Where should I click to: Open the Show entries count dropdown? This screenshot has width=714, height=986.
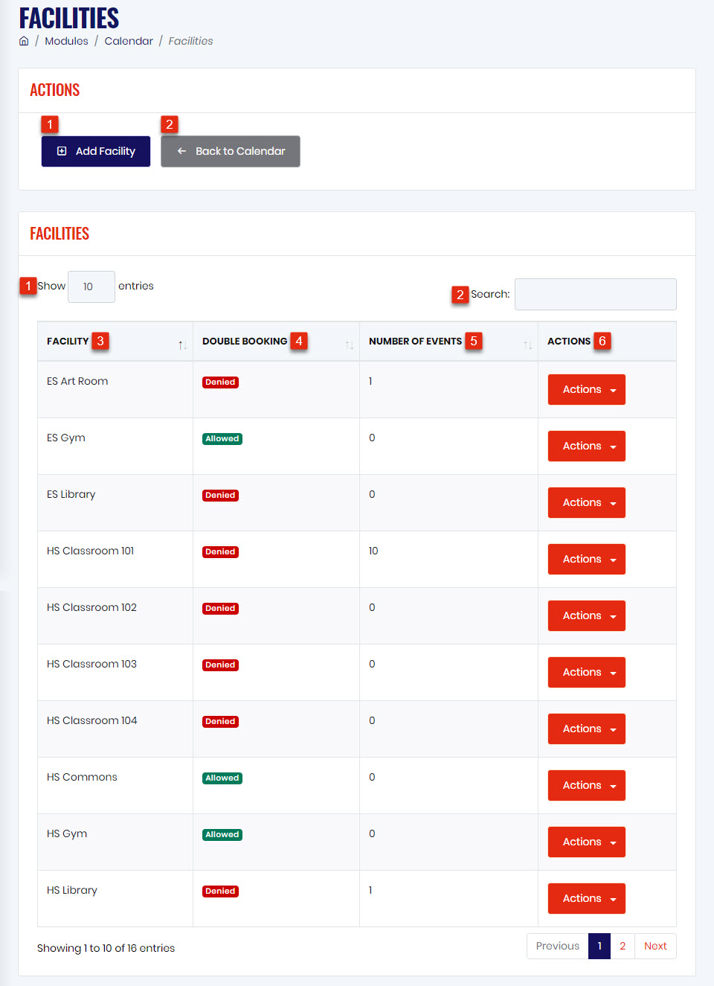[x=91, y=286]
